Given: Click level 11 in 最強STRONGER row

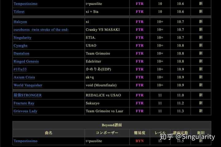Looking at the screenshot, I should 160,95.
